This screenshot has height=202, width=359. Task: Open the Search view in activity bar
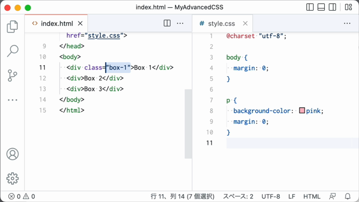pyautogui.click(x=12, y=51)
